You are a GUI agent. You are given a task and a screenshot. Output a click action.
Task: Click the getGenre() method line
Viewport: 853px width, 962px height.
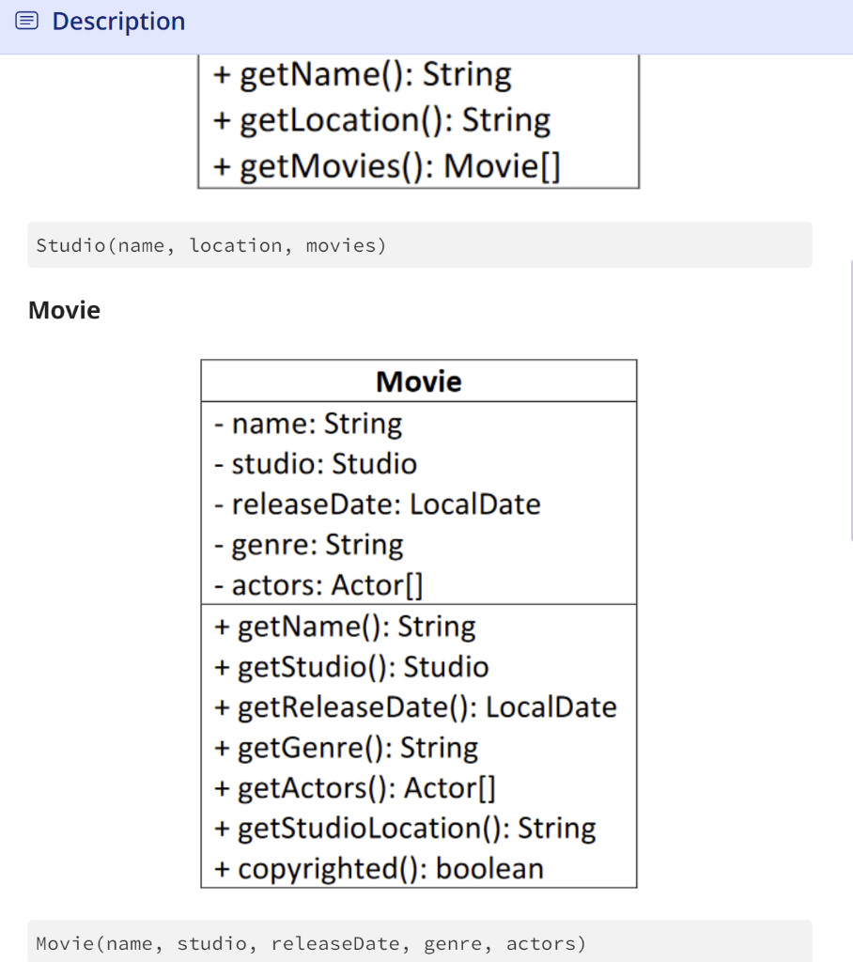pos(346,748)
